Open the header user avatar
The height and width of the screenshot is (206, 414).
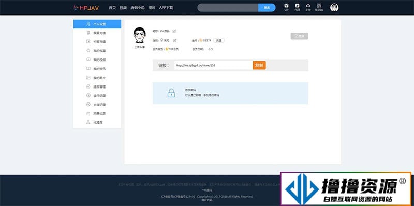click(334, 7)
